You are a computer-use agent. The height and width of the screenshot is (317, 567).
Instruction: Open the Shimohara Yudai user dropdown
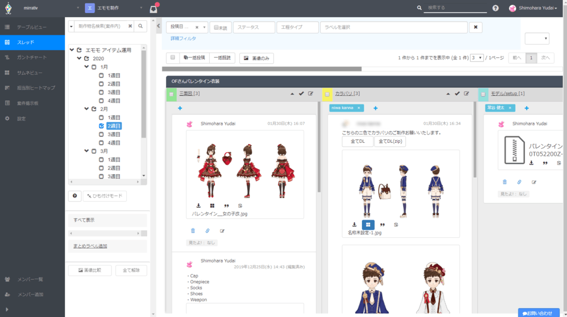point(533,8)
